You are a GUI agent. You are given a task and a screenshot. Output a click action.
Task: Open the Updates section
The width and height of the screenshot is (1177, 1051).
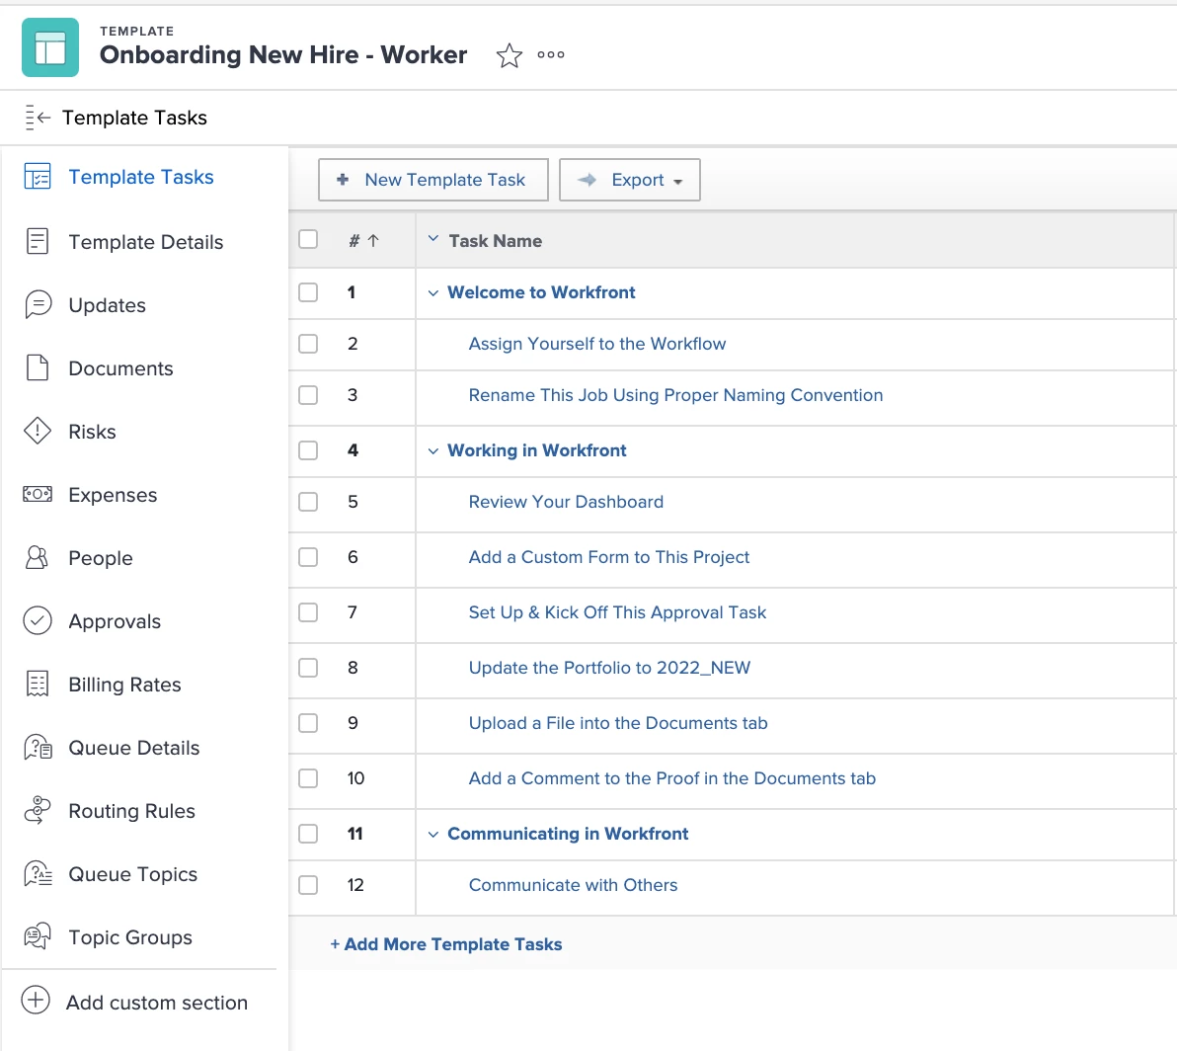[x=108, y=305]
